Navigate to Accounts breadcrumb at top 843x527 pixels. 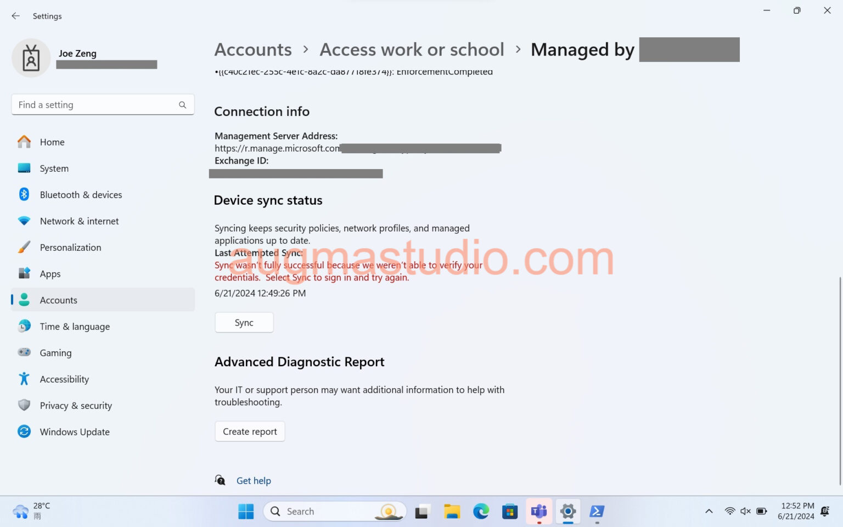[x=252, y=49]
